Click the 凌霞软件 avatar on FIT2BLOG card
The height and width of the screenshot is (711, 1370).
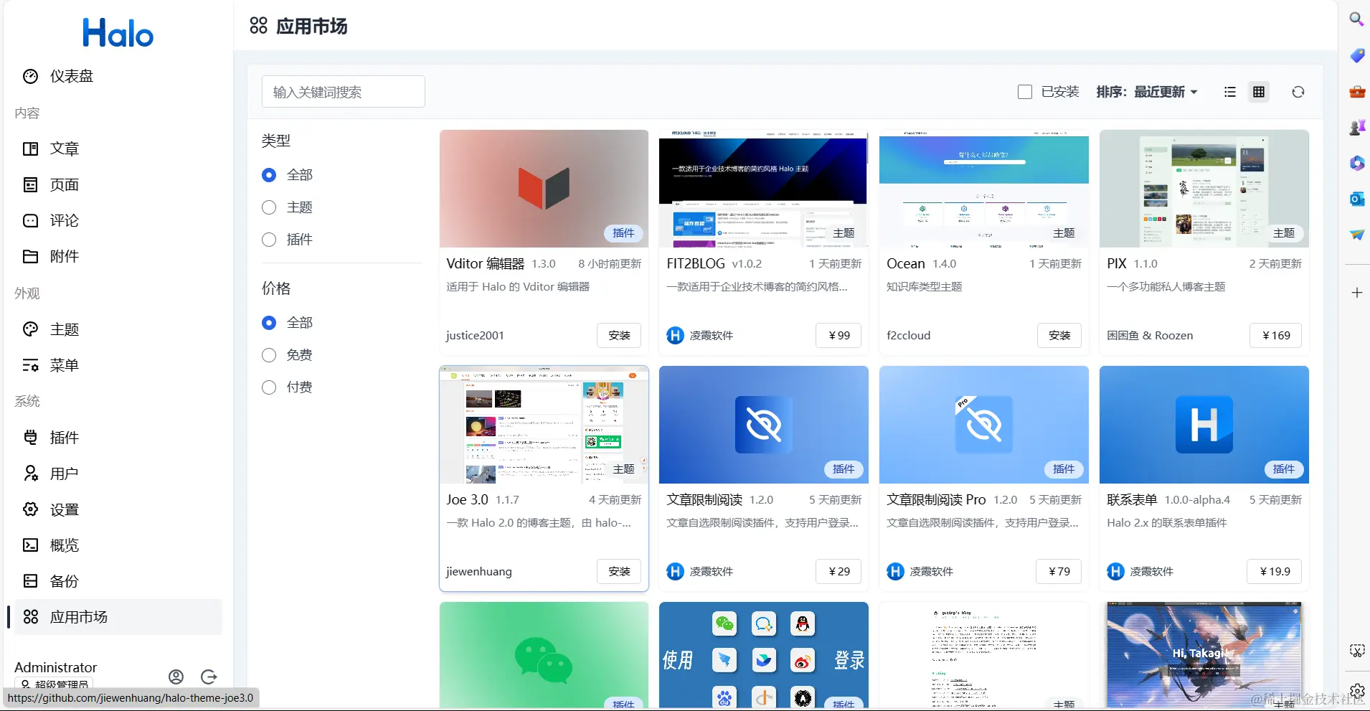click(675, 335)
